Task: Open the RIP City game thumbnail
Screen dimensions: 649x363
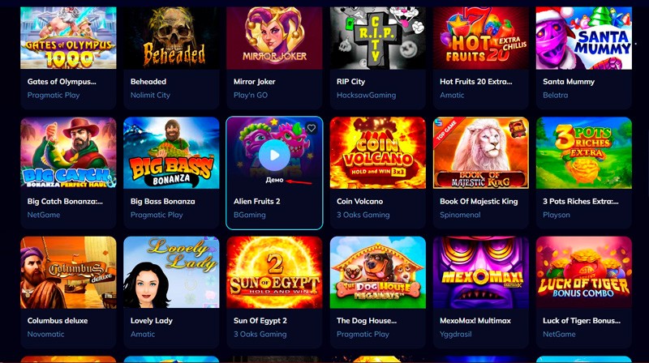Action: coord(378,37)
